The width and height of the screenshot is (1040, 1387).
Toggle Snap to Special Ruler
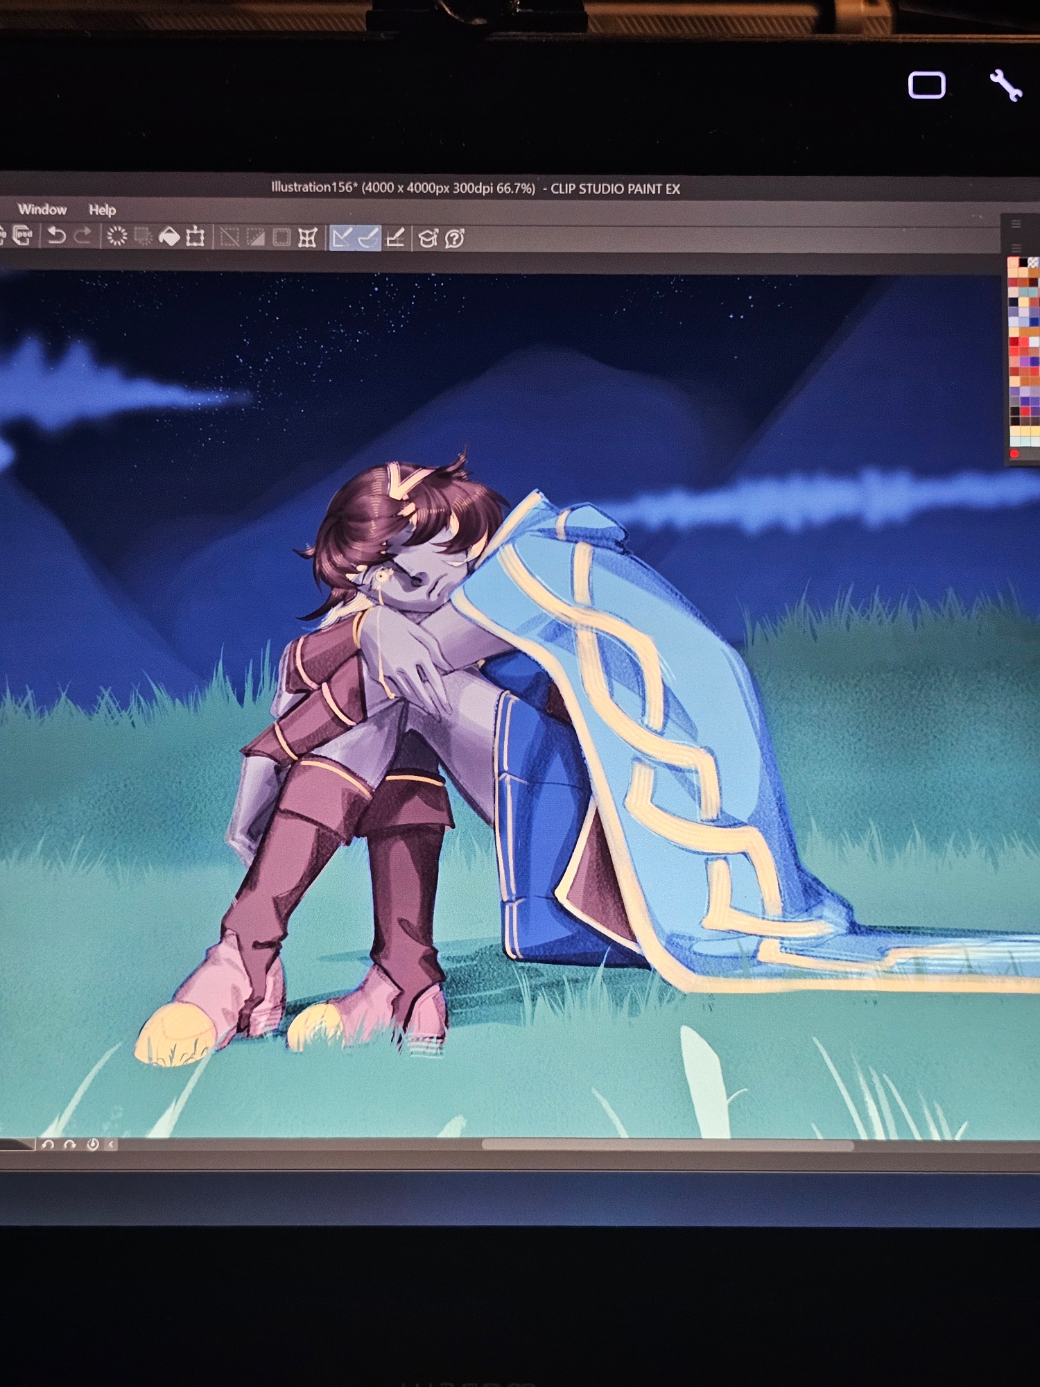(x=368, y=239)
